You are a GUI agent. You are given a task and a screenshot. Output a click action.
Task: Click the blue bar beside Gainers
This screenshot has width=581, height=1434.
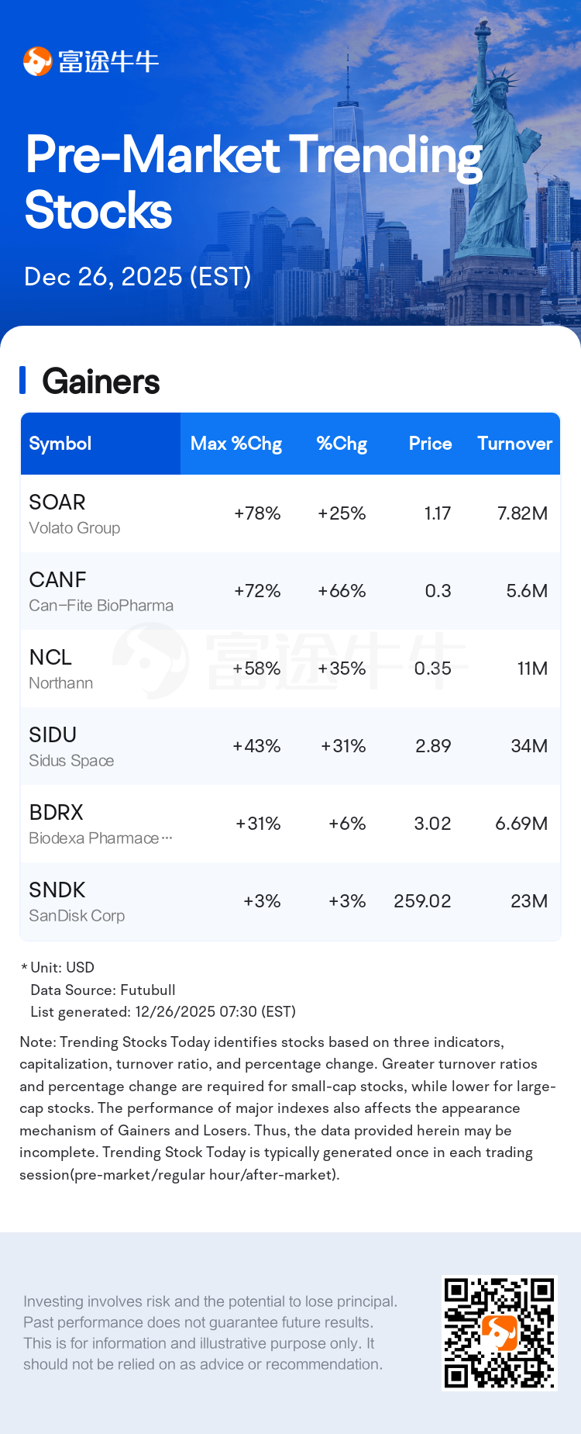coord(22,381)
